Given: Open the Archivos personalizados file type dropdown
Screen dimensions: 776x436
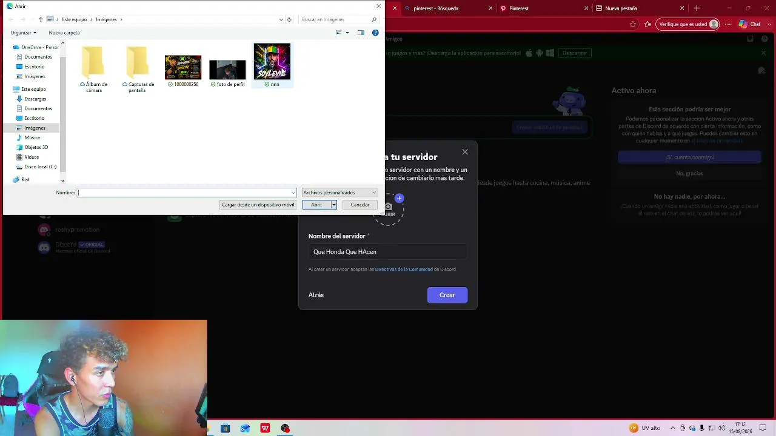Looking at the screenshot, I should click(x=339, y=193).
